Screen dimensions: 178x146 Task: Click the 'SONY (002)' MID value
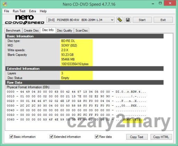click(x=69, y=46)
